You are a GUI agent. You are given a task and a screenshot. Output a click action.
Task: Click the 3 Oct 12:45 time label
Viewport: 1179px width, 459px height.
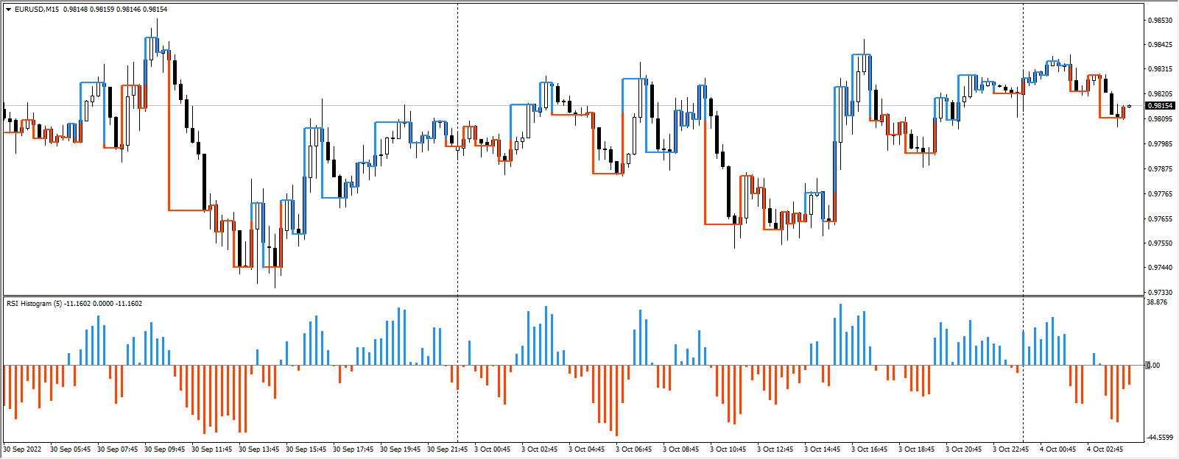(775, 449)
